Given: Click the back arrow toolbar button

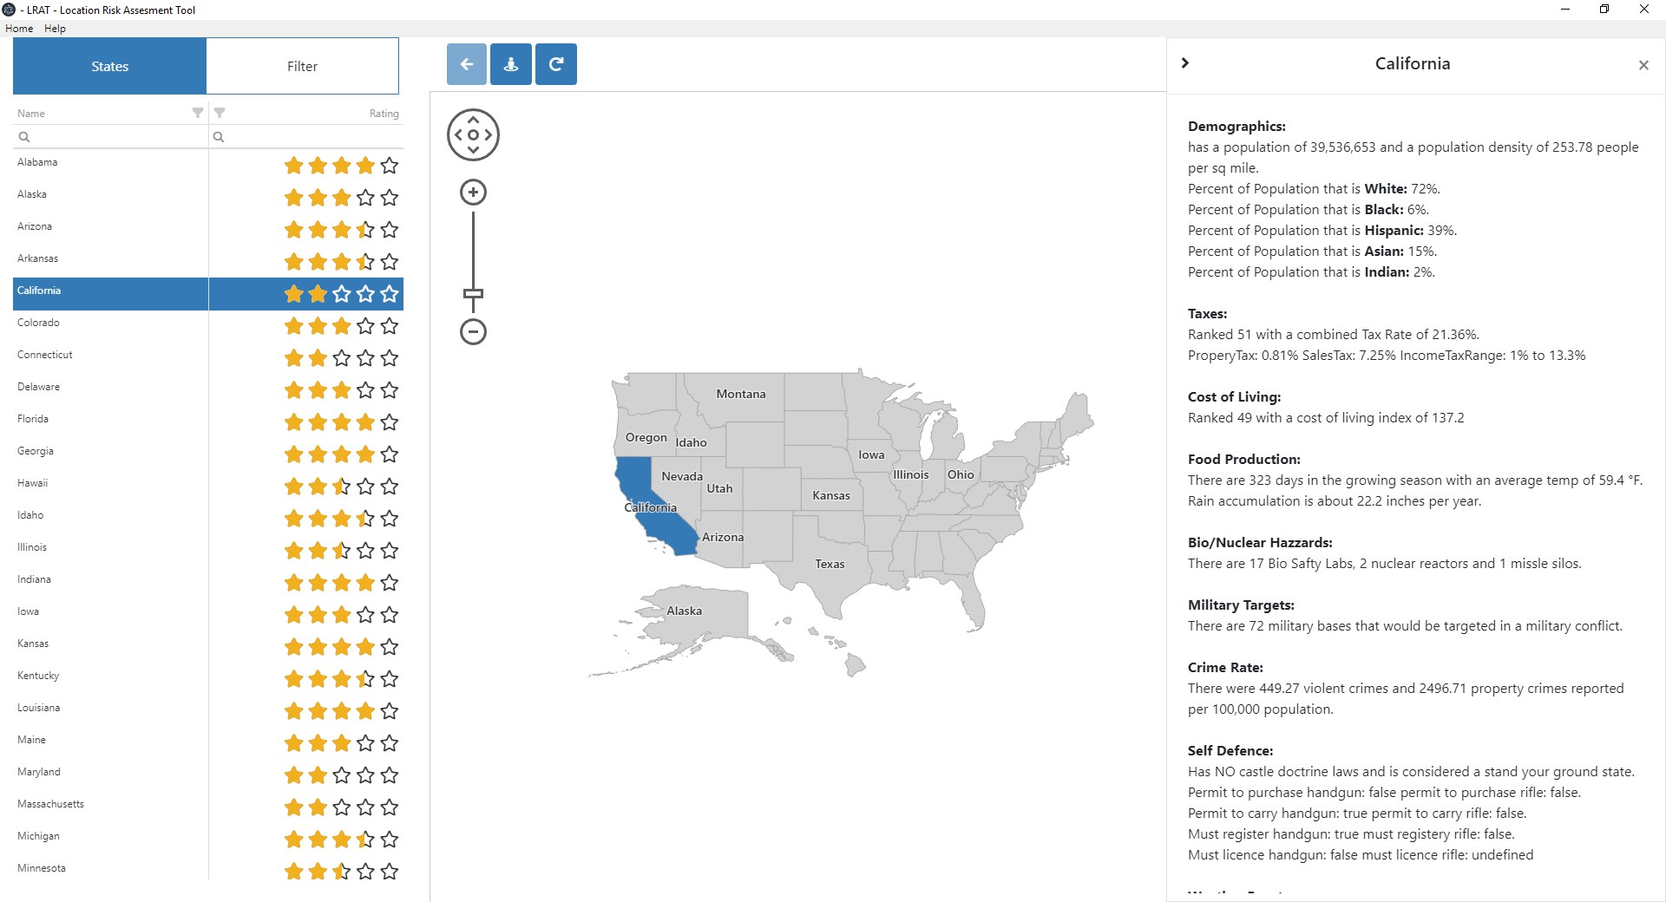Looking at the screenshot, I should tap(467, 64).
